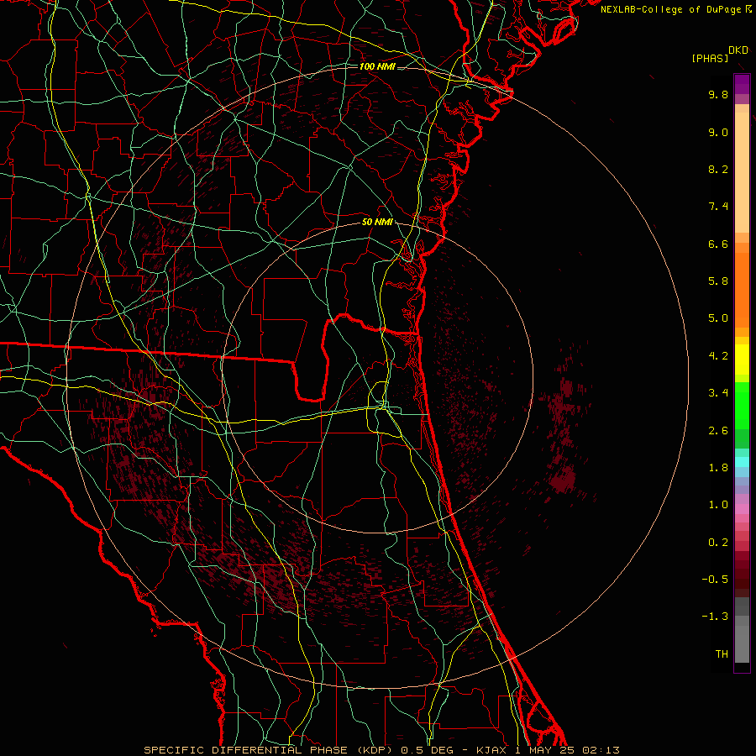Select the 6.6 value on the scale
The image size is (756, 756).
coord(718,244)
